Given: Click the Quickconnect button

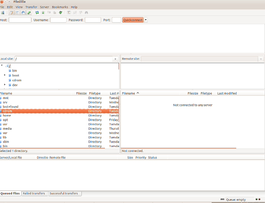Looking at the screenshot, I should click(x=133, y=20).
